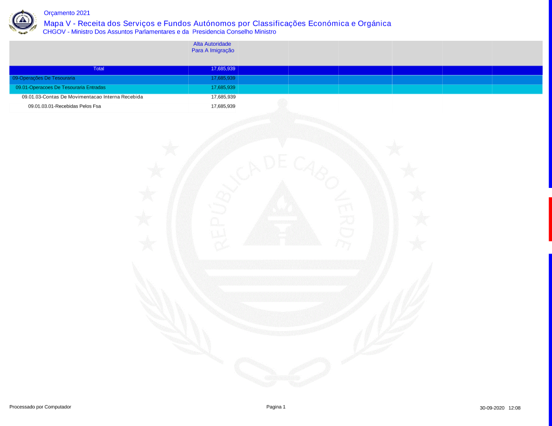The height and width of the screenshot is (426, 552).
Task: Click the chain link at the watermark bottom
Action: pos(282,371)
